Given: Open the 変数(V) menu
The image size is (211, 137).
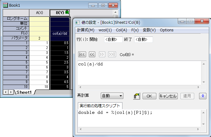Looking at the screenshot, I should coord(149,30).
